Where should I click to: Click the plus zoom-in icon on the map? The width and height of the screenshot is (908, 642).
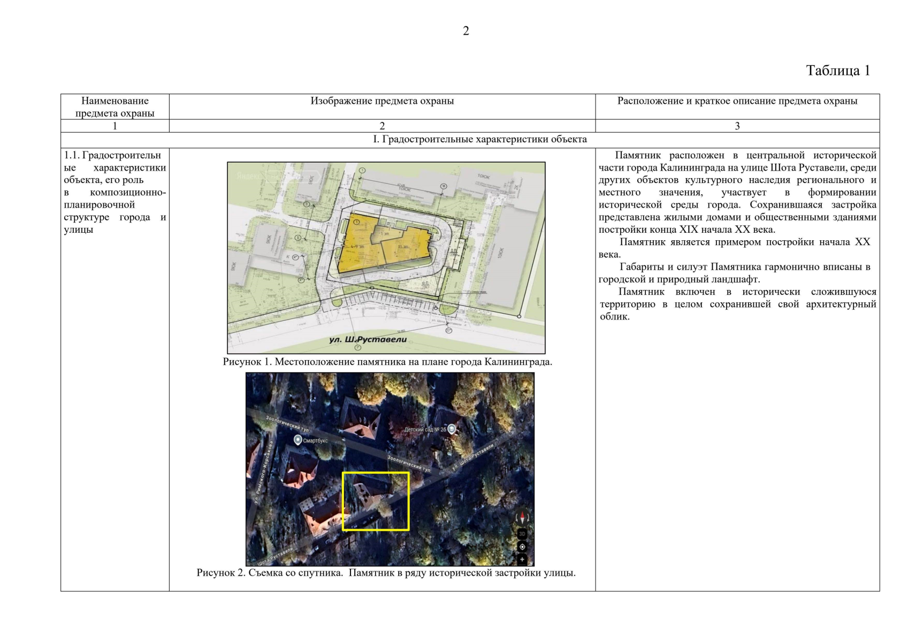click(x=522, y=560)
